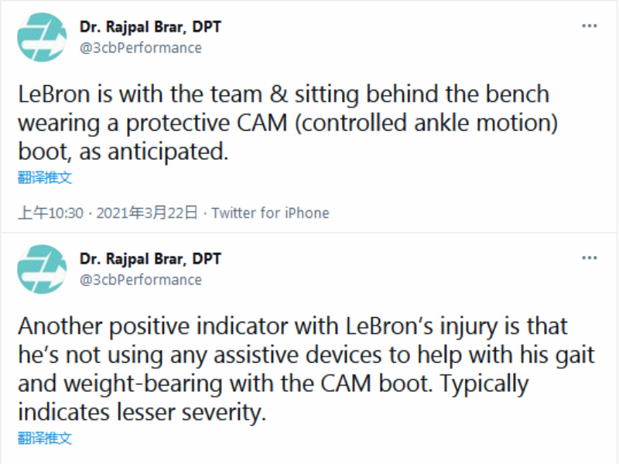The width and height of the screenshot is (619, 464).
Task: Open the second tweet's more options menu
Action: coord(590,257)
